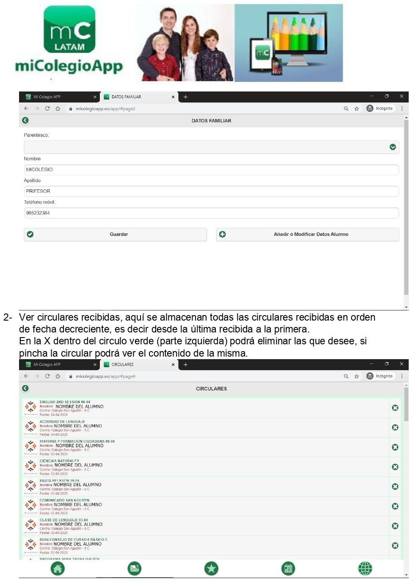Image resolution: width=418 pixels, height=587 pixels.
Task: Close the CIRCULARES browser tab
Action: tap(173, 365)
